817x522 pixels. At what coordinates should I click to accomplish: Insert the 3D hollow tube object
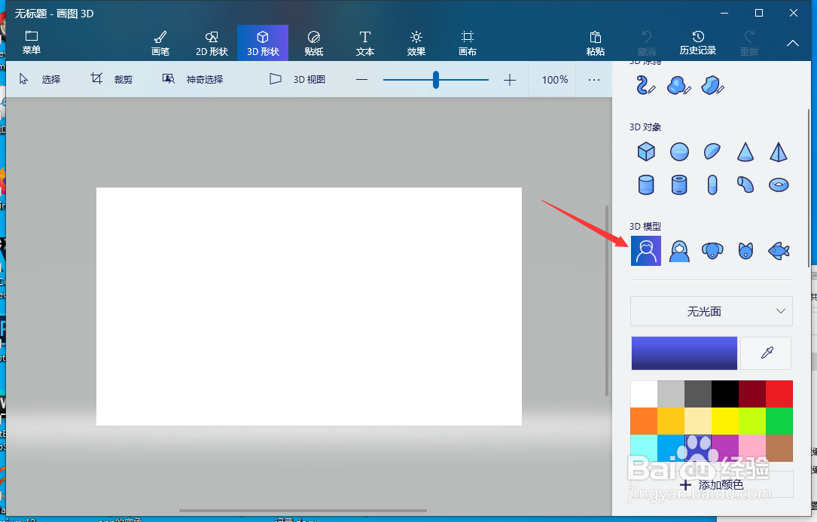679,185
